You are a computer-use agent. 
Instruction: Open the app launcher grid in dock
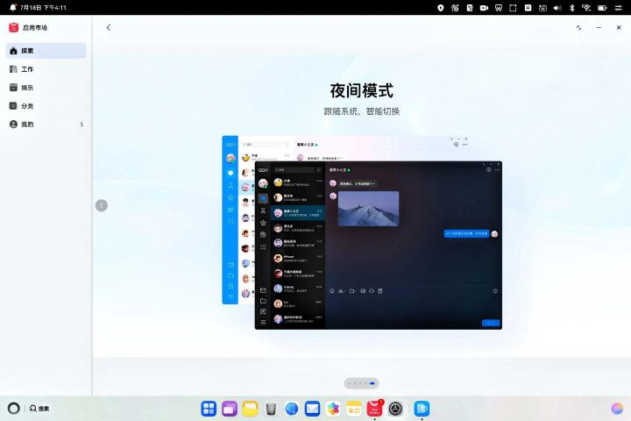tap(209, 409)
